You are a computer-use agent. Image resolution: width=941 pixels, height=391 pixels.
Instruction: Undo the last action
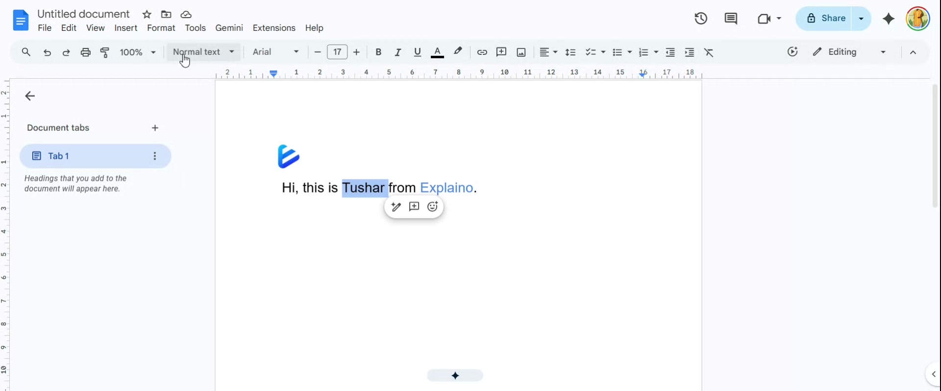(x=47, y=52)
